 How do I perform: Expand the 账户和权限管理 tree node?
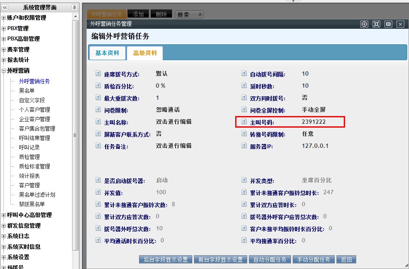click(x=3, y=18)
